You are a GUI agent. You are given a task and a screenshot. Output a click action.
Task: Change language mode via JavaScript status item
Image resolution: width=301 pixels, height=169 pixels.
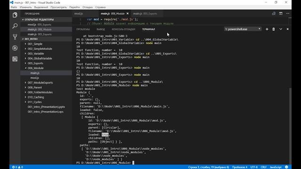(x=276, y=167)
